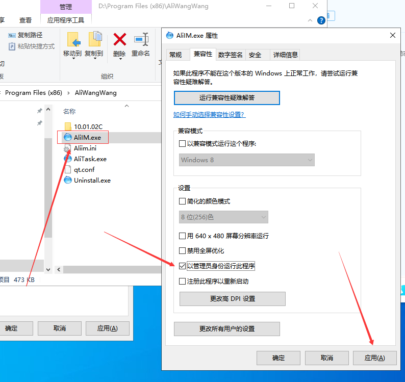
Task: Open Explorer help with blue question icon
Action: (x=321, y=20)
